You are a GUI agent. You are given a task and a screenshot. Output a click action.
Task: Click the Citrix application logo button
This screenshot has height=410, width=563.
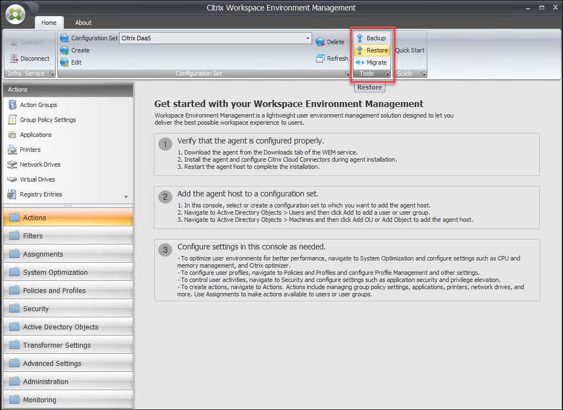15,14
